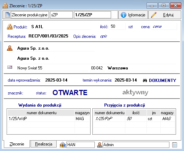The image size is (184, 151).
Task: Click the HAN salesman group icon
Action: click(63, 145)
